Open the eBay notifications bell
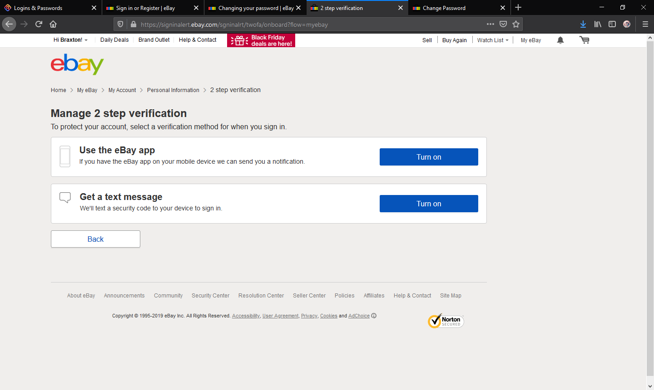 560,40
